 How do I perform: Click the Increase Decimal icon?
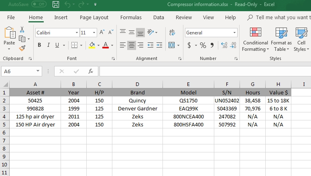[224, 45]
